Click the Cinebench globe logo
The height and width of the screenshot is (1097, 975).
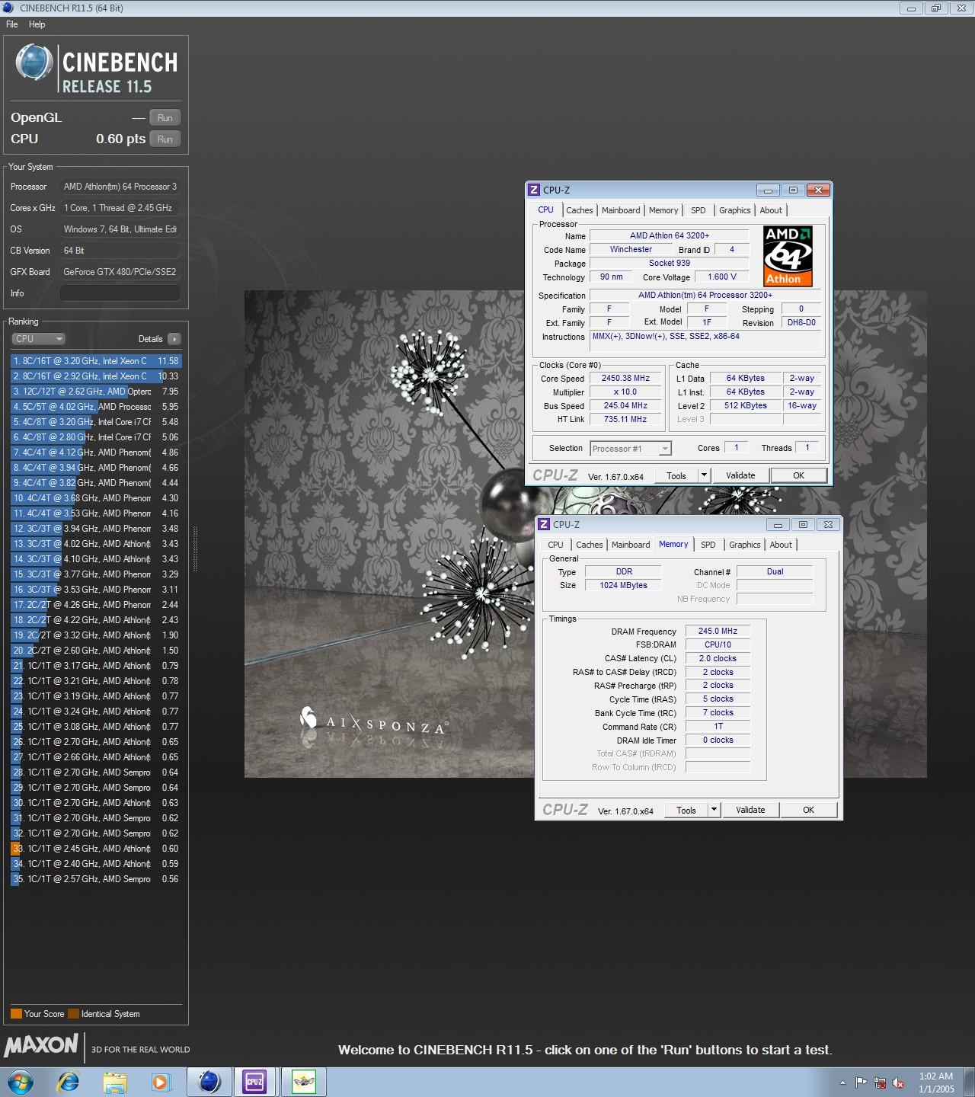click(34, 63)
